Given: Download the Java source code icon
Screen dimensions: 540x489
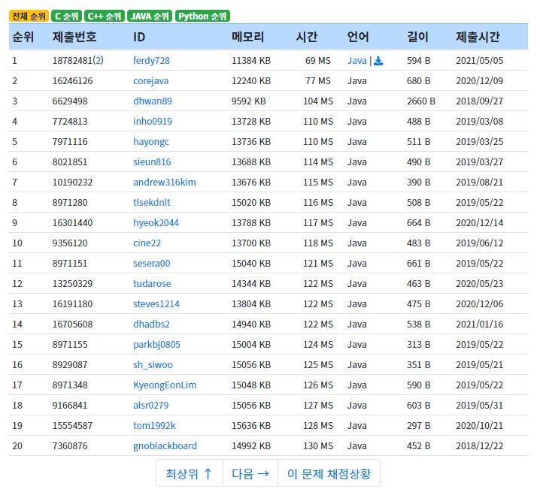Looking at the screenshot, I should [378, 61].
